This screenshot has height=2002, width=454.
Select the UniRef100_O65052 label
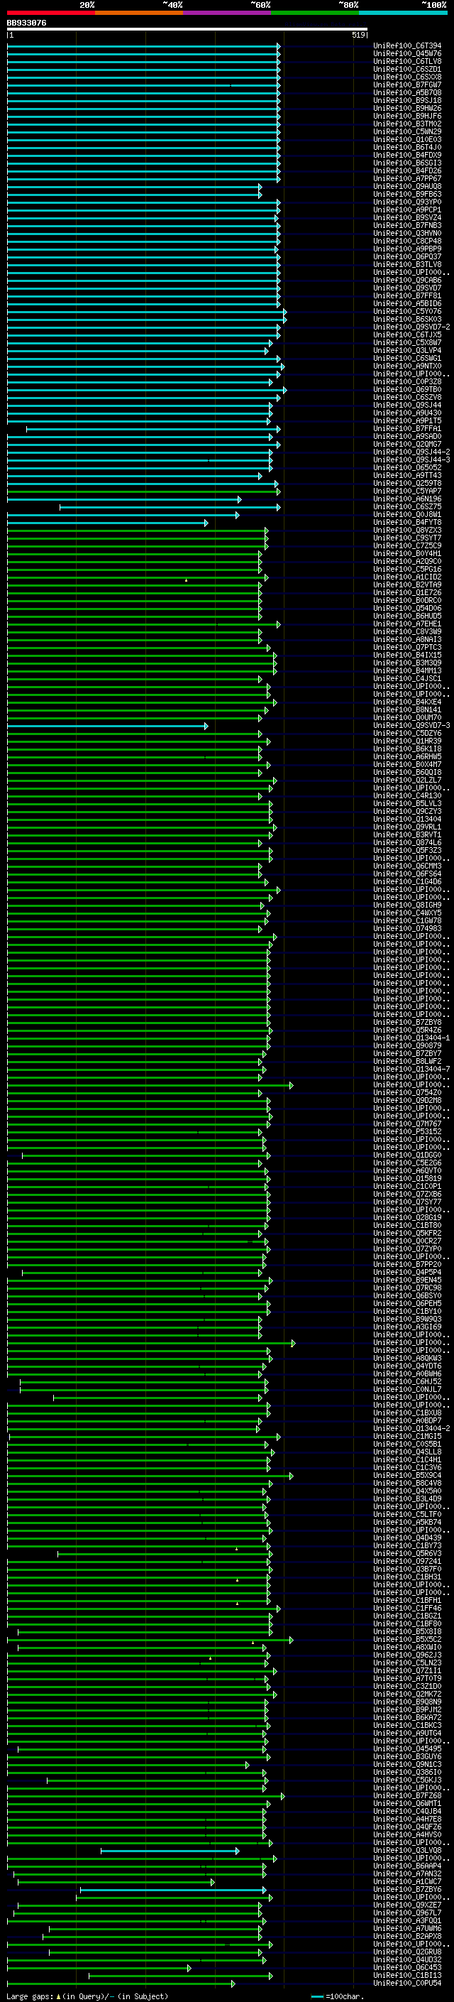(x=407, y=467)
